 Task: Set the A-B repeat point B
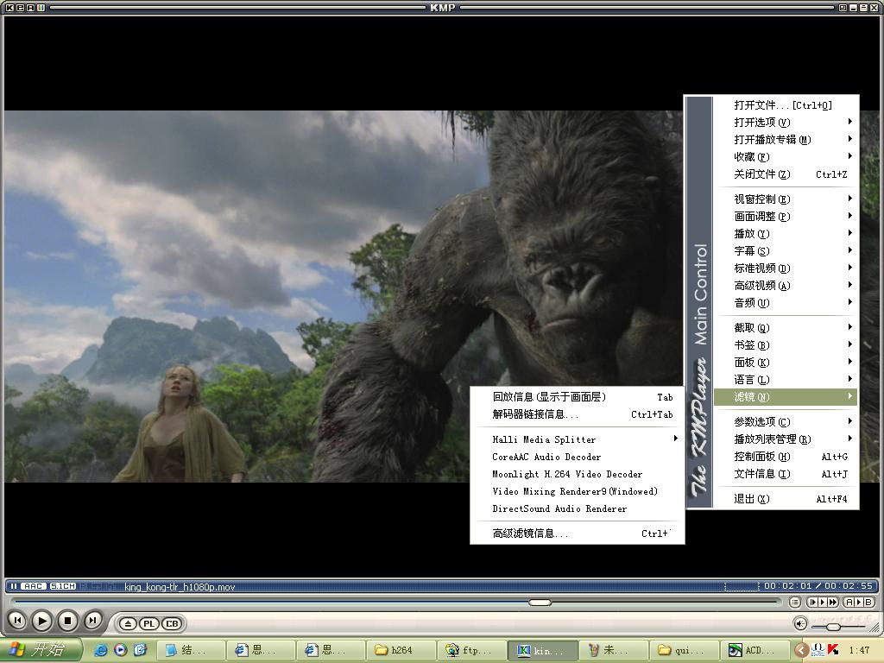868,602
